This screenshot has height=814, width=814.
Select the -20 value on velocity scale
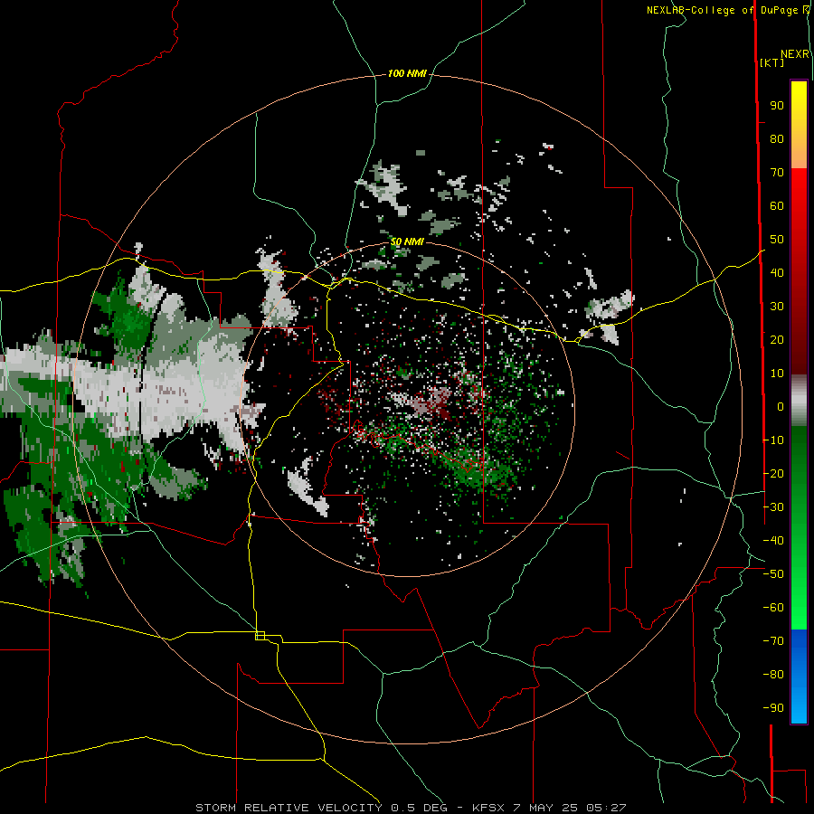[x=773, y=474]
